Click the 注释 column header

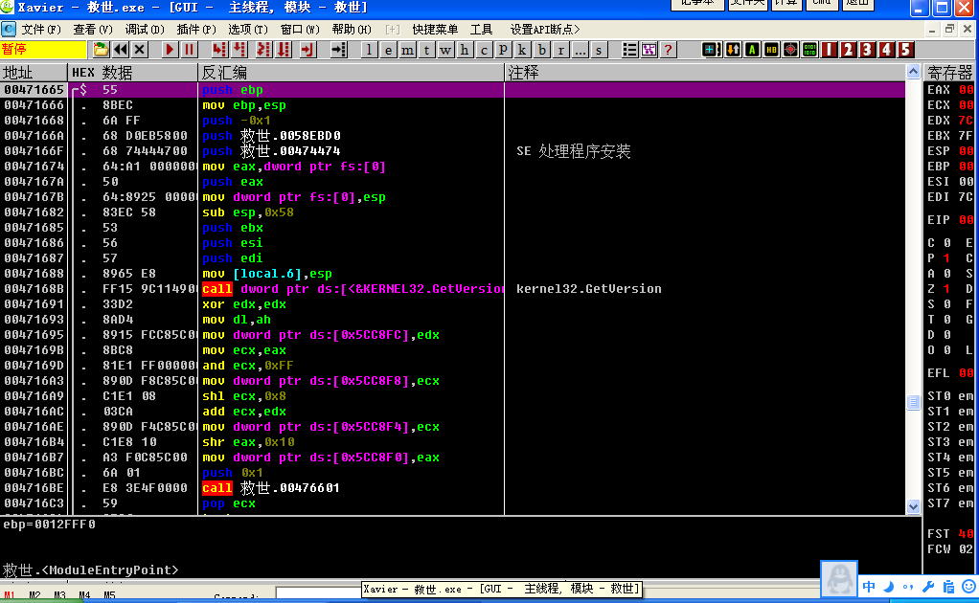[705, 73]
